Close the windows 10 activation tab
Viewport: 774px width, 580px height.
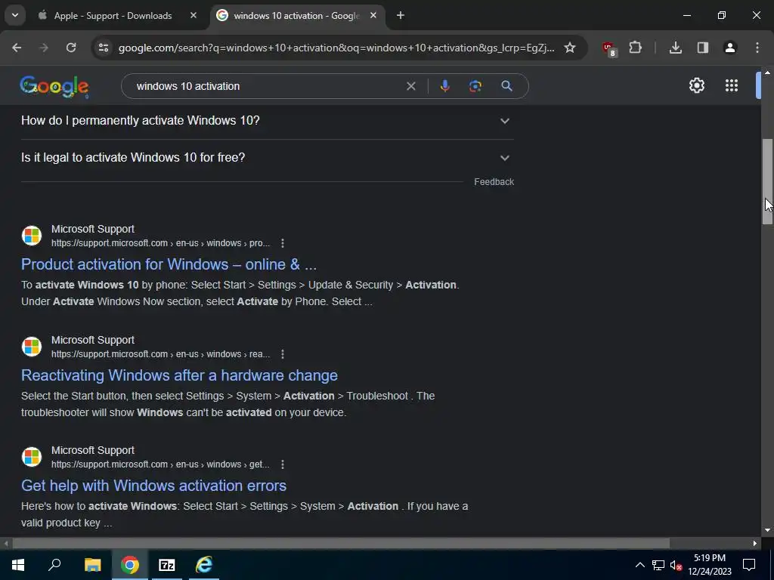tap(373, 16)
